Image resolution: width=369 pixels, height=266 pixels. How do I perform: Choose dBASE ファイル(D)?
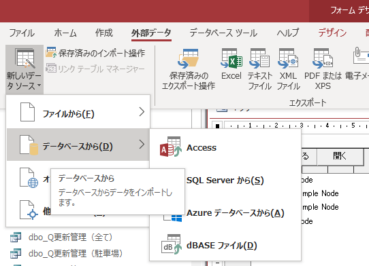point(225,246)
